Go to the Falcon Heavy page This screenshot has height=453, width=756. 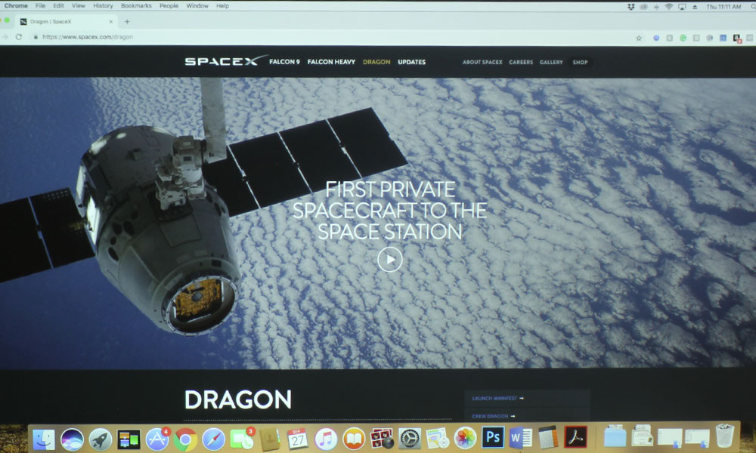coord(331,62)
